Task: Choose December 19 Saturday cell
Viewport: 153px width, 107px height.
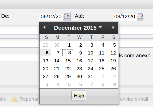Action: (x=113, y=61)
